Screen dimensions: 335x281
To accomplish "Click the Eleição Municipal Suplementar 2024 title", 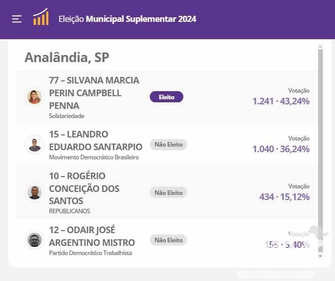I will point(127,19).
